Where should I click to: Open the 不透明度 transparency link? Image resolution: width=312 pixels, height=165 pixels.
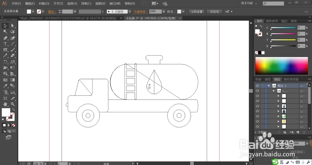[141, 12]
